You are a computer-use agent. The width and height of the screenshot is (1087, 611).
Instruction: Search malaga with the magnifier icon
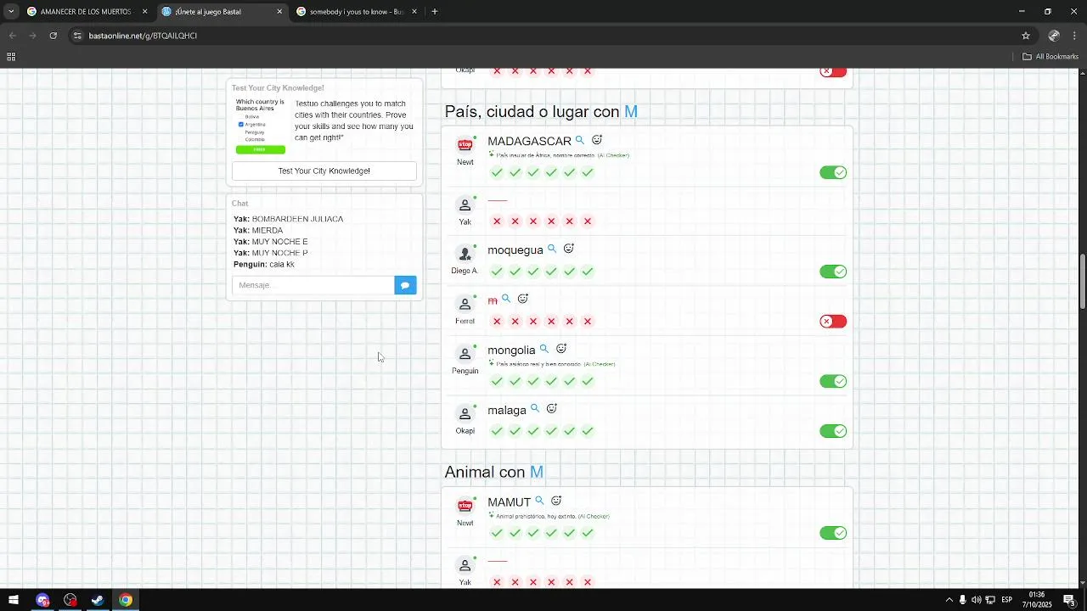[535, 409]
